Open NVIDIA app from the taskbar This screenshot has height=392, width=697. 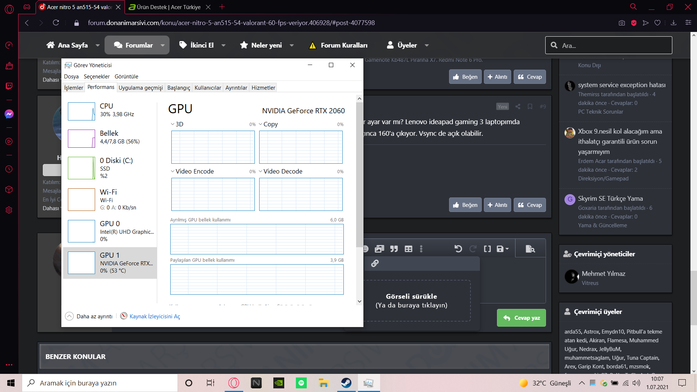278,383
